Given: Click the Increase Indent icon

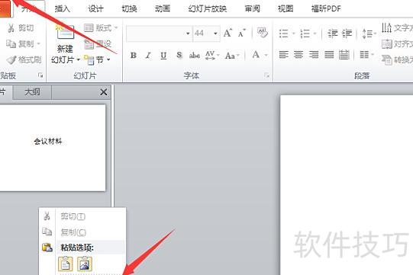Looking at the screenshot, I should click(347, 34).
